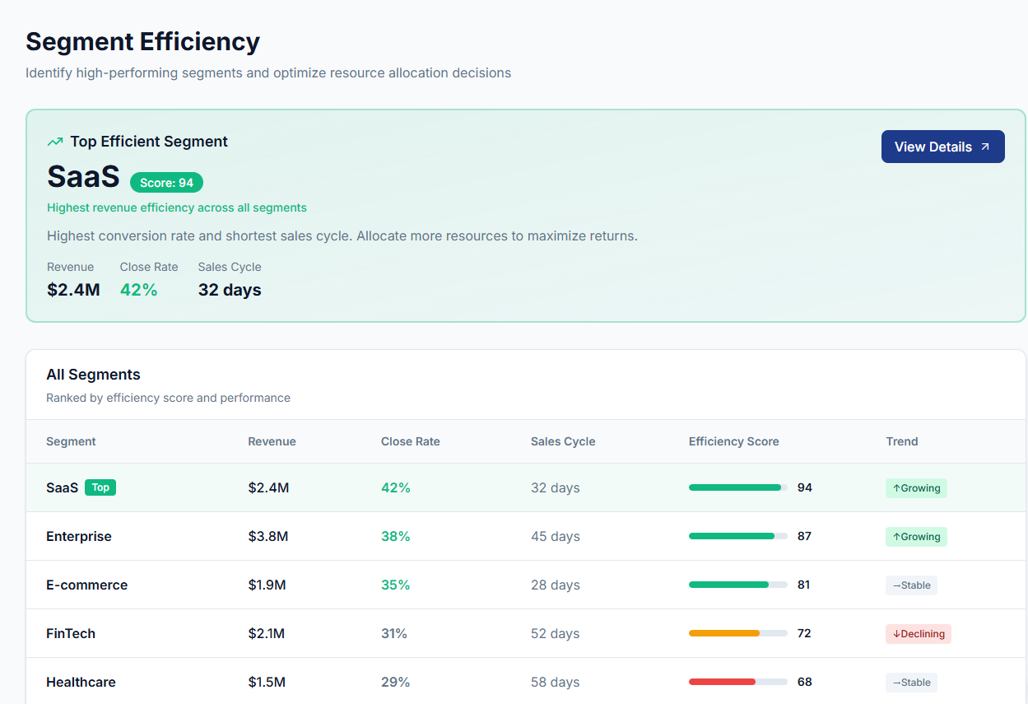Click the trending-up icon beside Top Efficient Segment
This screenshot has height=704, width=1028.
[54, 141]
